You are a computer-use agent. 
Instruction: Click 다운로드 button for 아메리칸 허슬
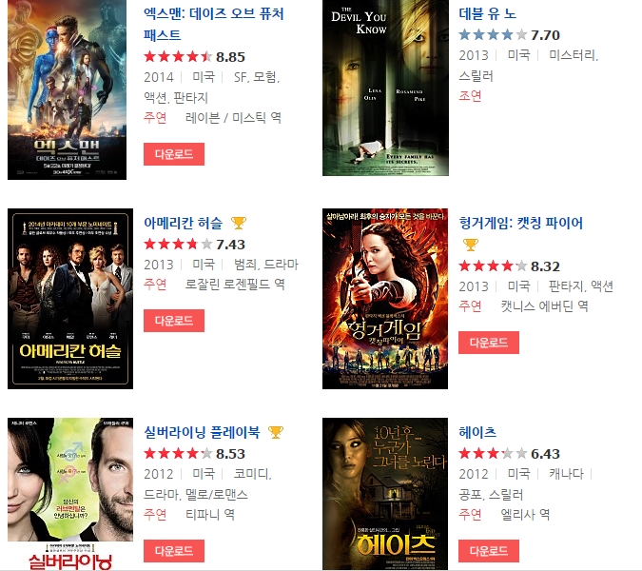[x=174, y=321]
